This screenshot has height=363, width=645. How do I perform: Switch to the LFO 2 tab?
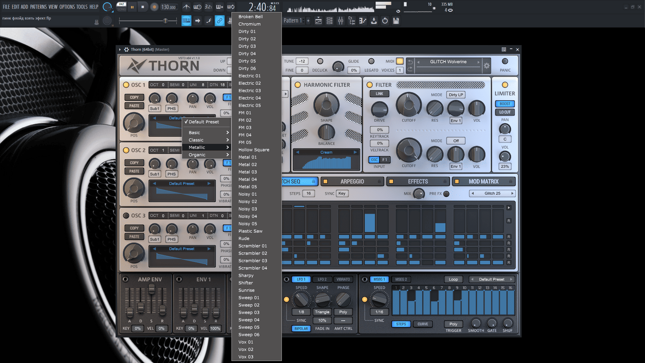click(322, 279)
